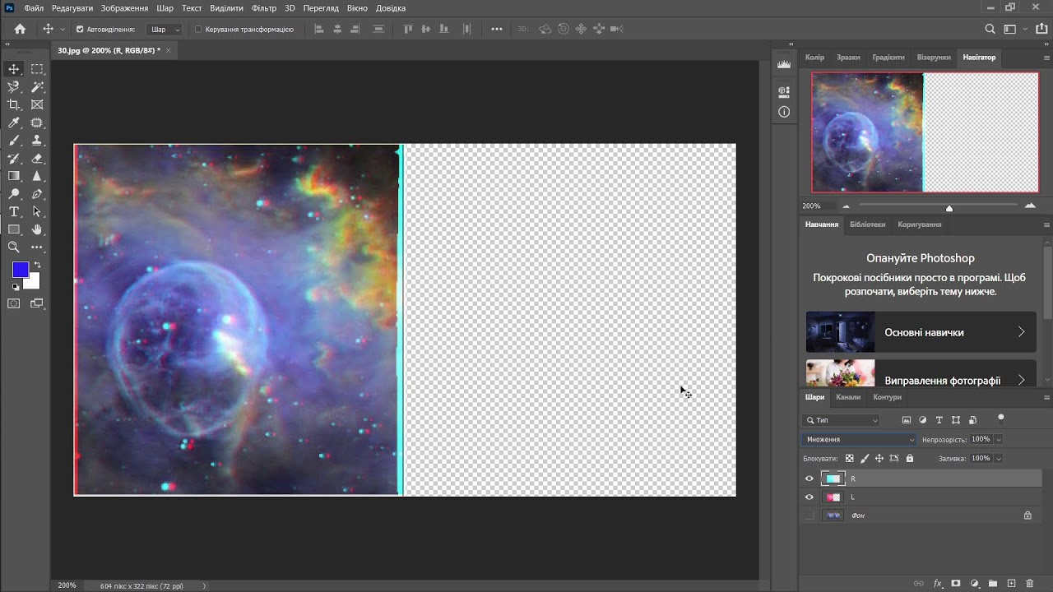Select the Brush tool

pyautogui.click(x=14, y=141)
